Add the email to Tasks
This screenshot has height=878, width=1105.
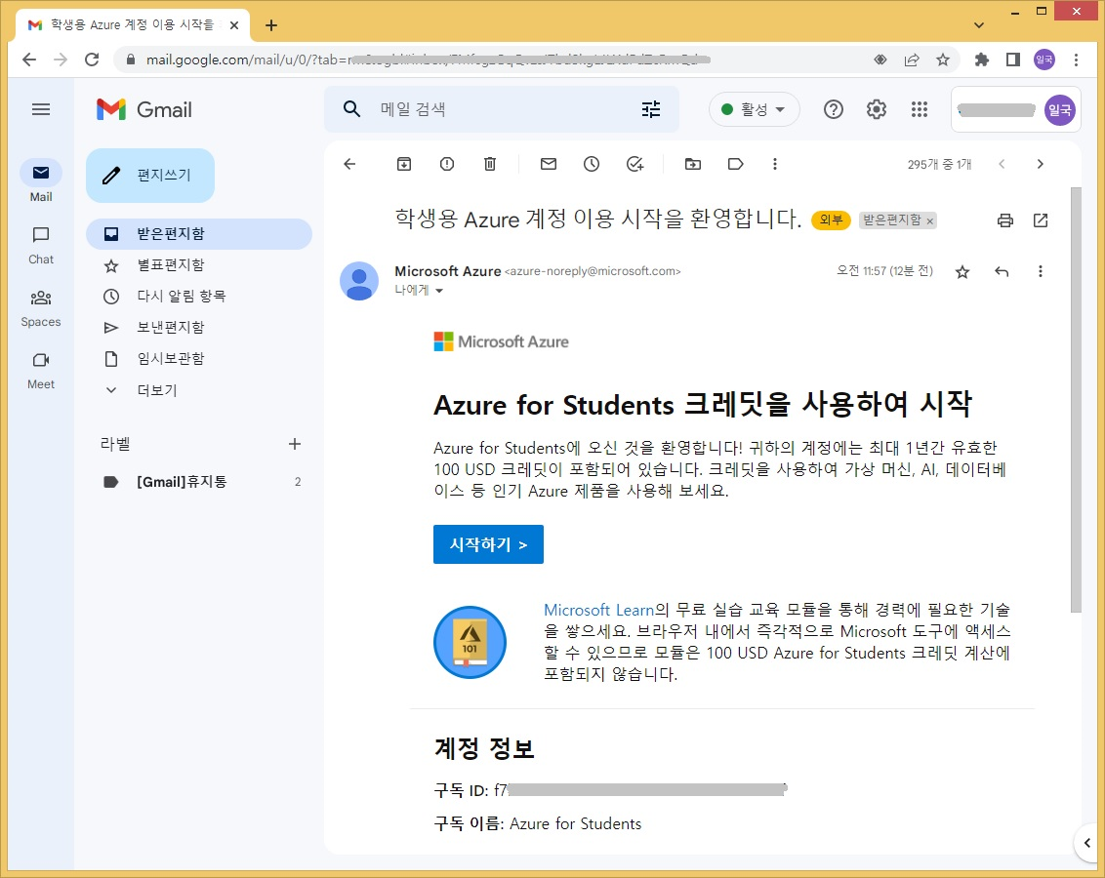point(634,164)
